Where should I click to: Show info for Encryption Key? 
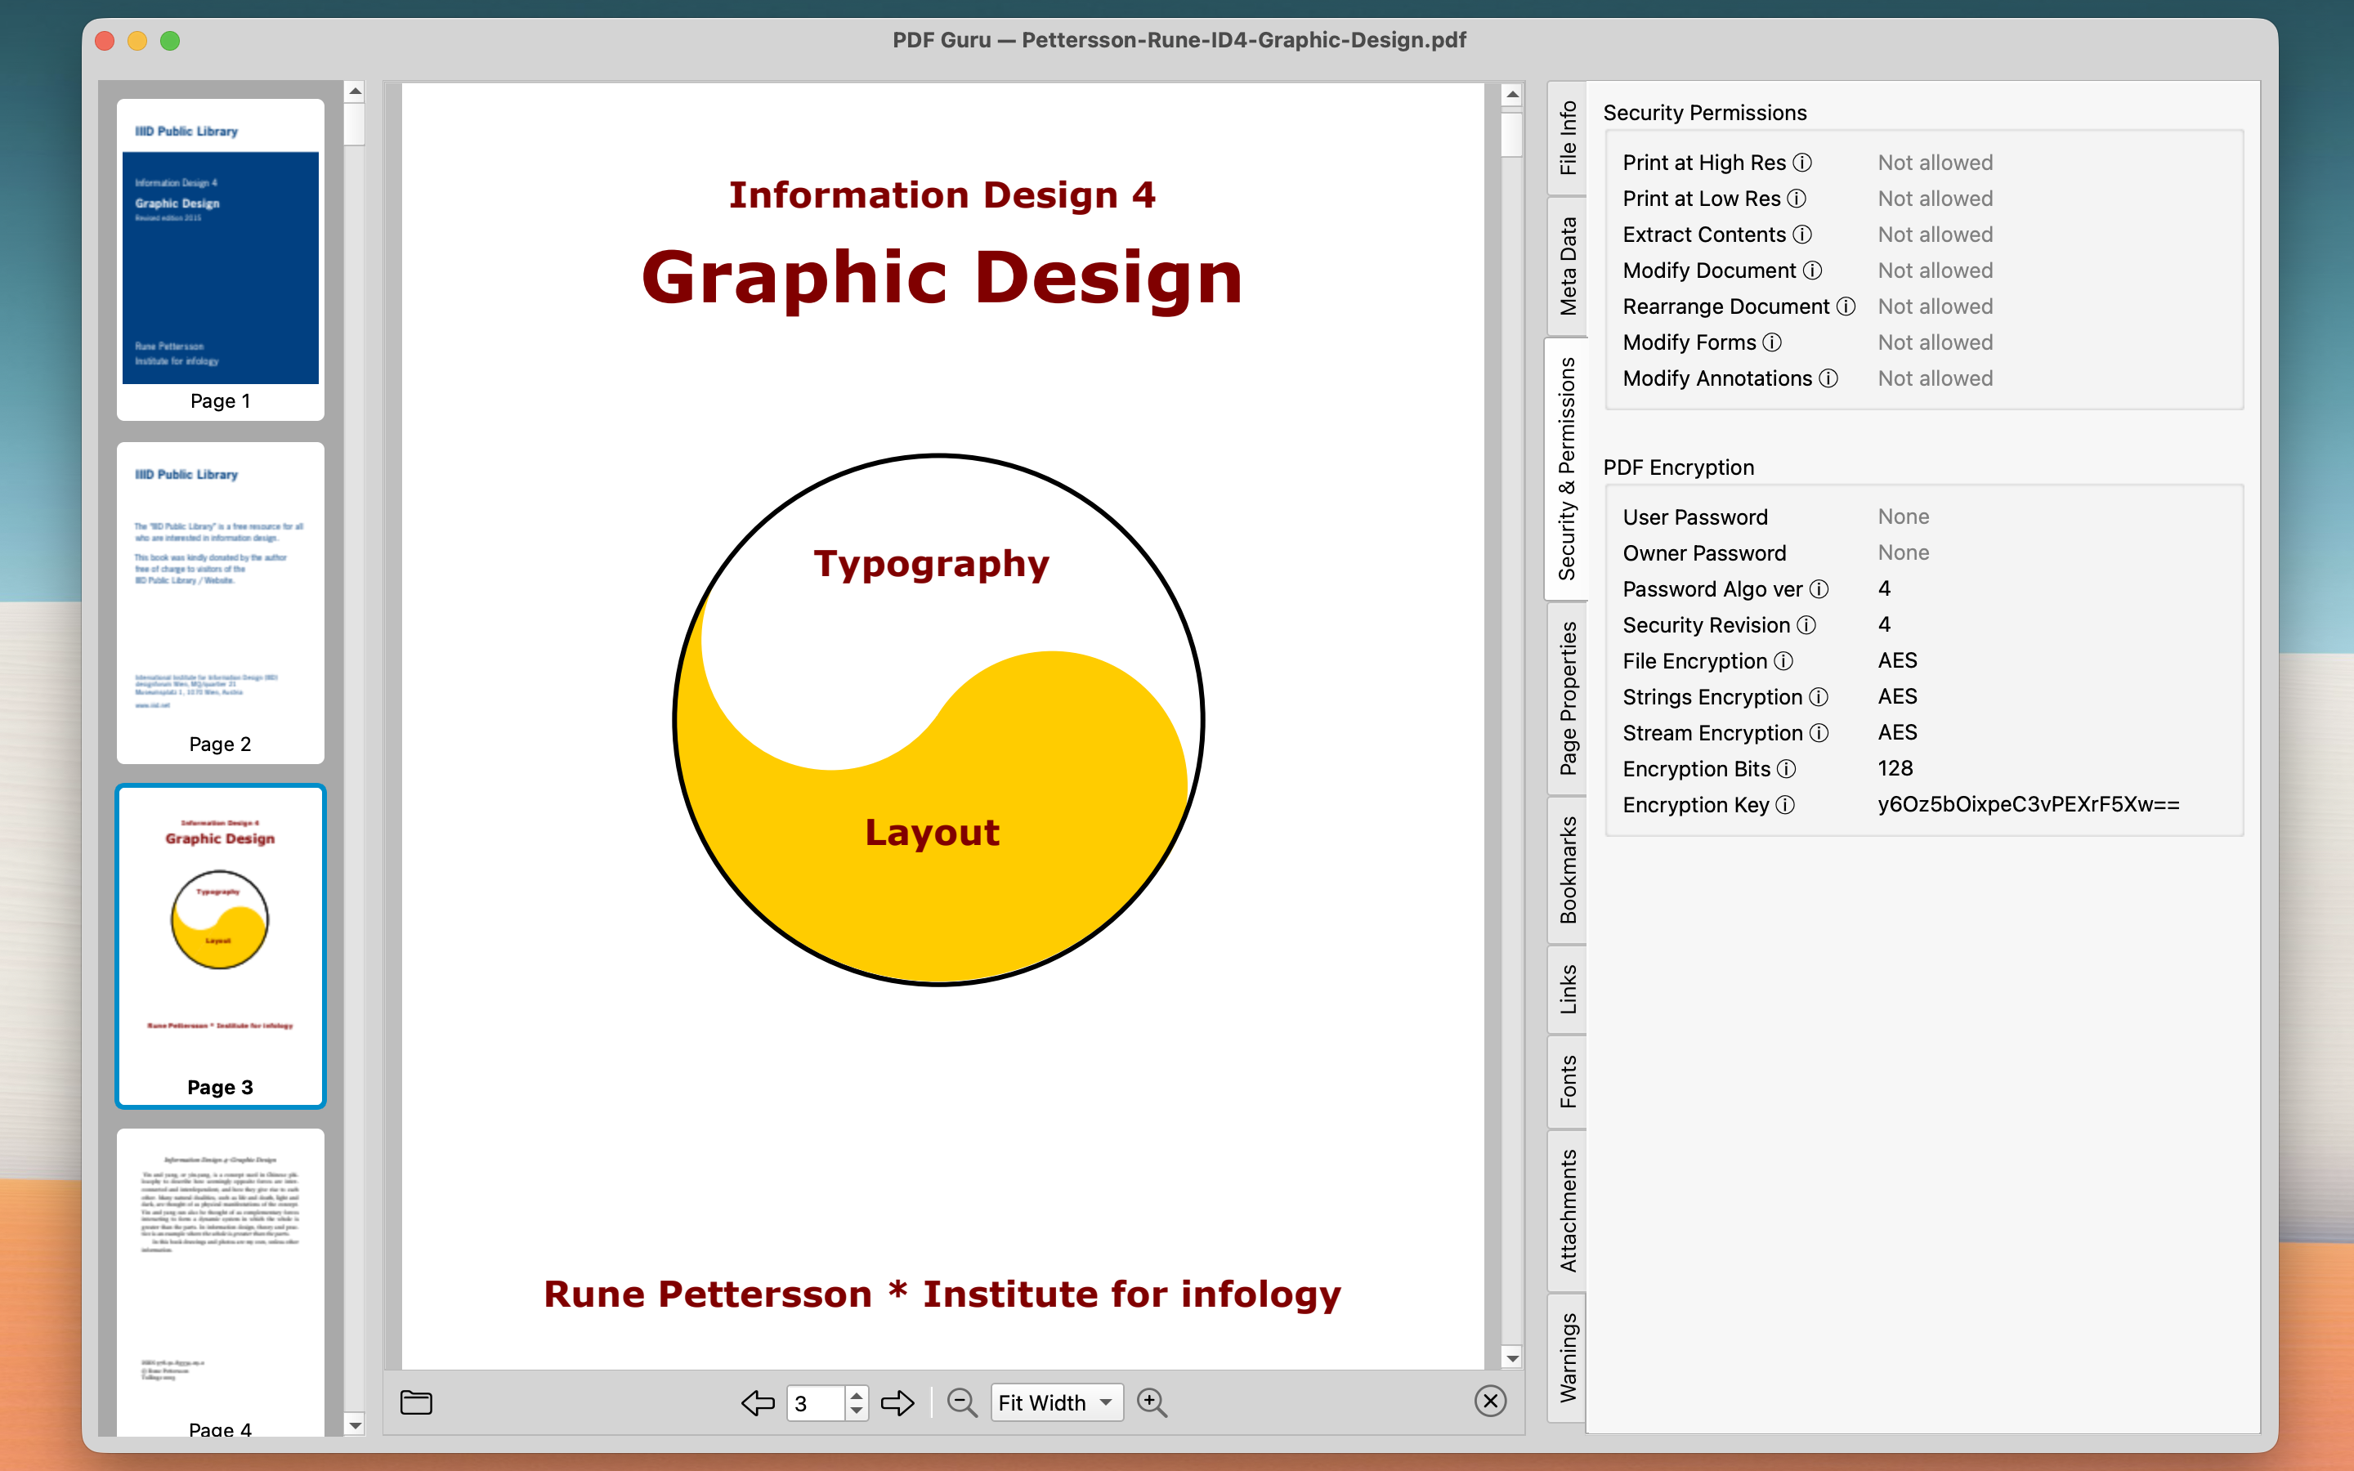click(1785, 805)
